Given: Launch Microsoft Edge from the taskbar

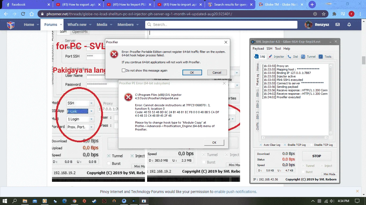Looking at the screenshot, I should pos(65,201).
